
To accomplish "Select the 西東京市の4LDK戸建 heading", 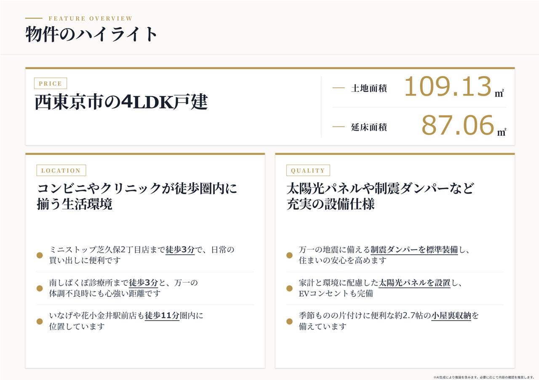I will pos(121,102).
